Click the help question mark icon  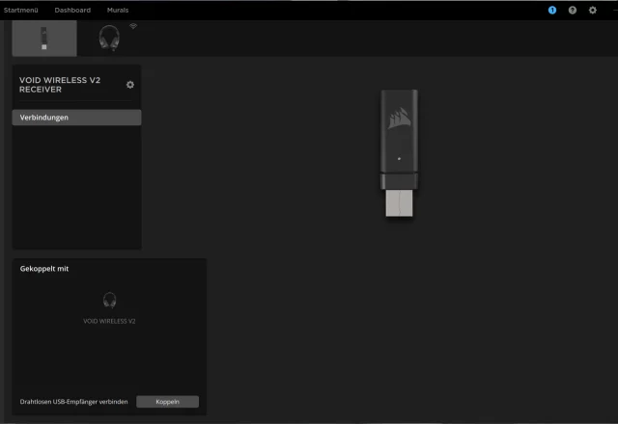click(x=573, y=10)
